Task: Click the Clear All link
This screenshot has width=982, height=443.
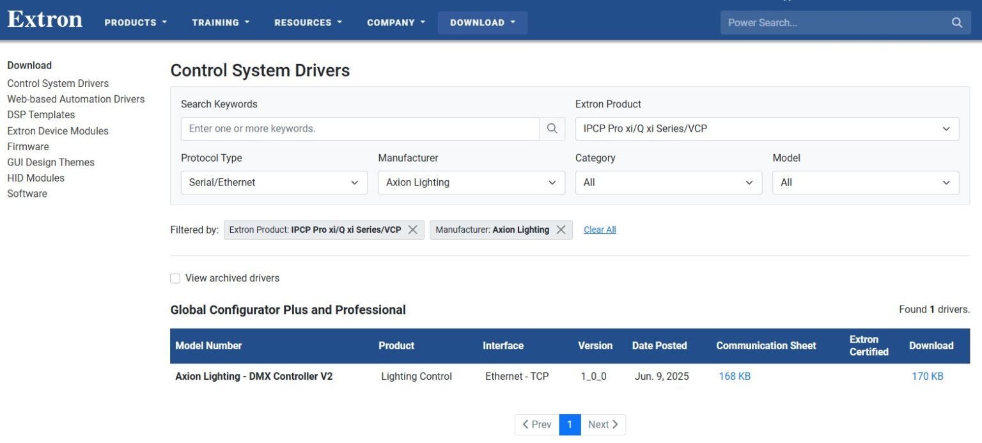Action: (x=600, y=229)
